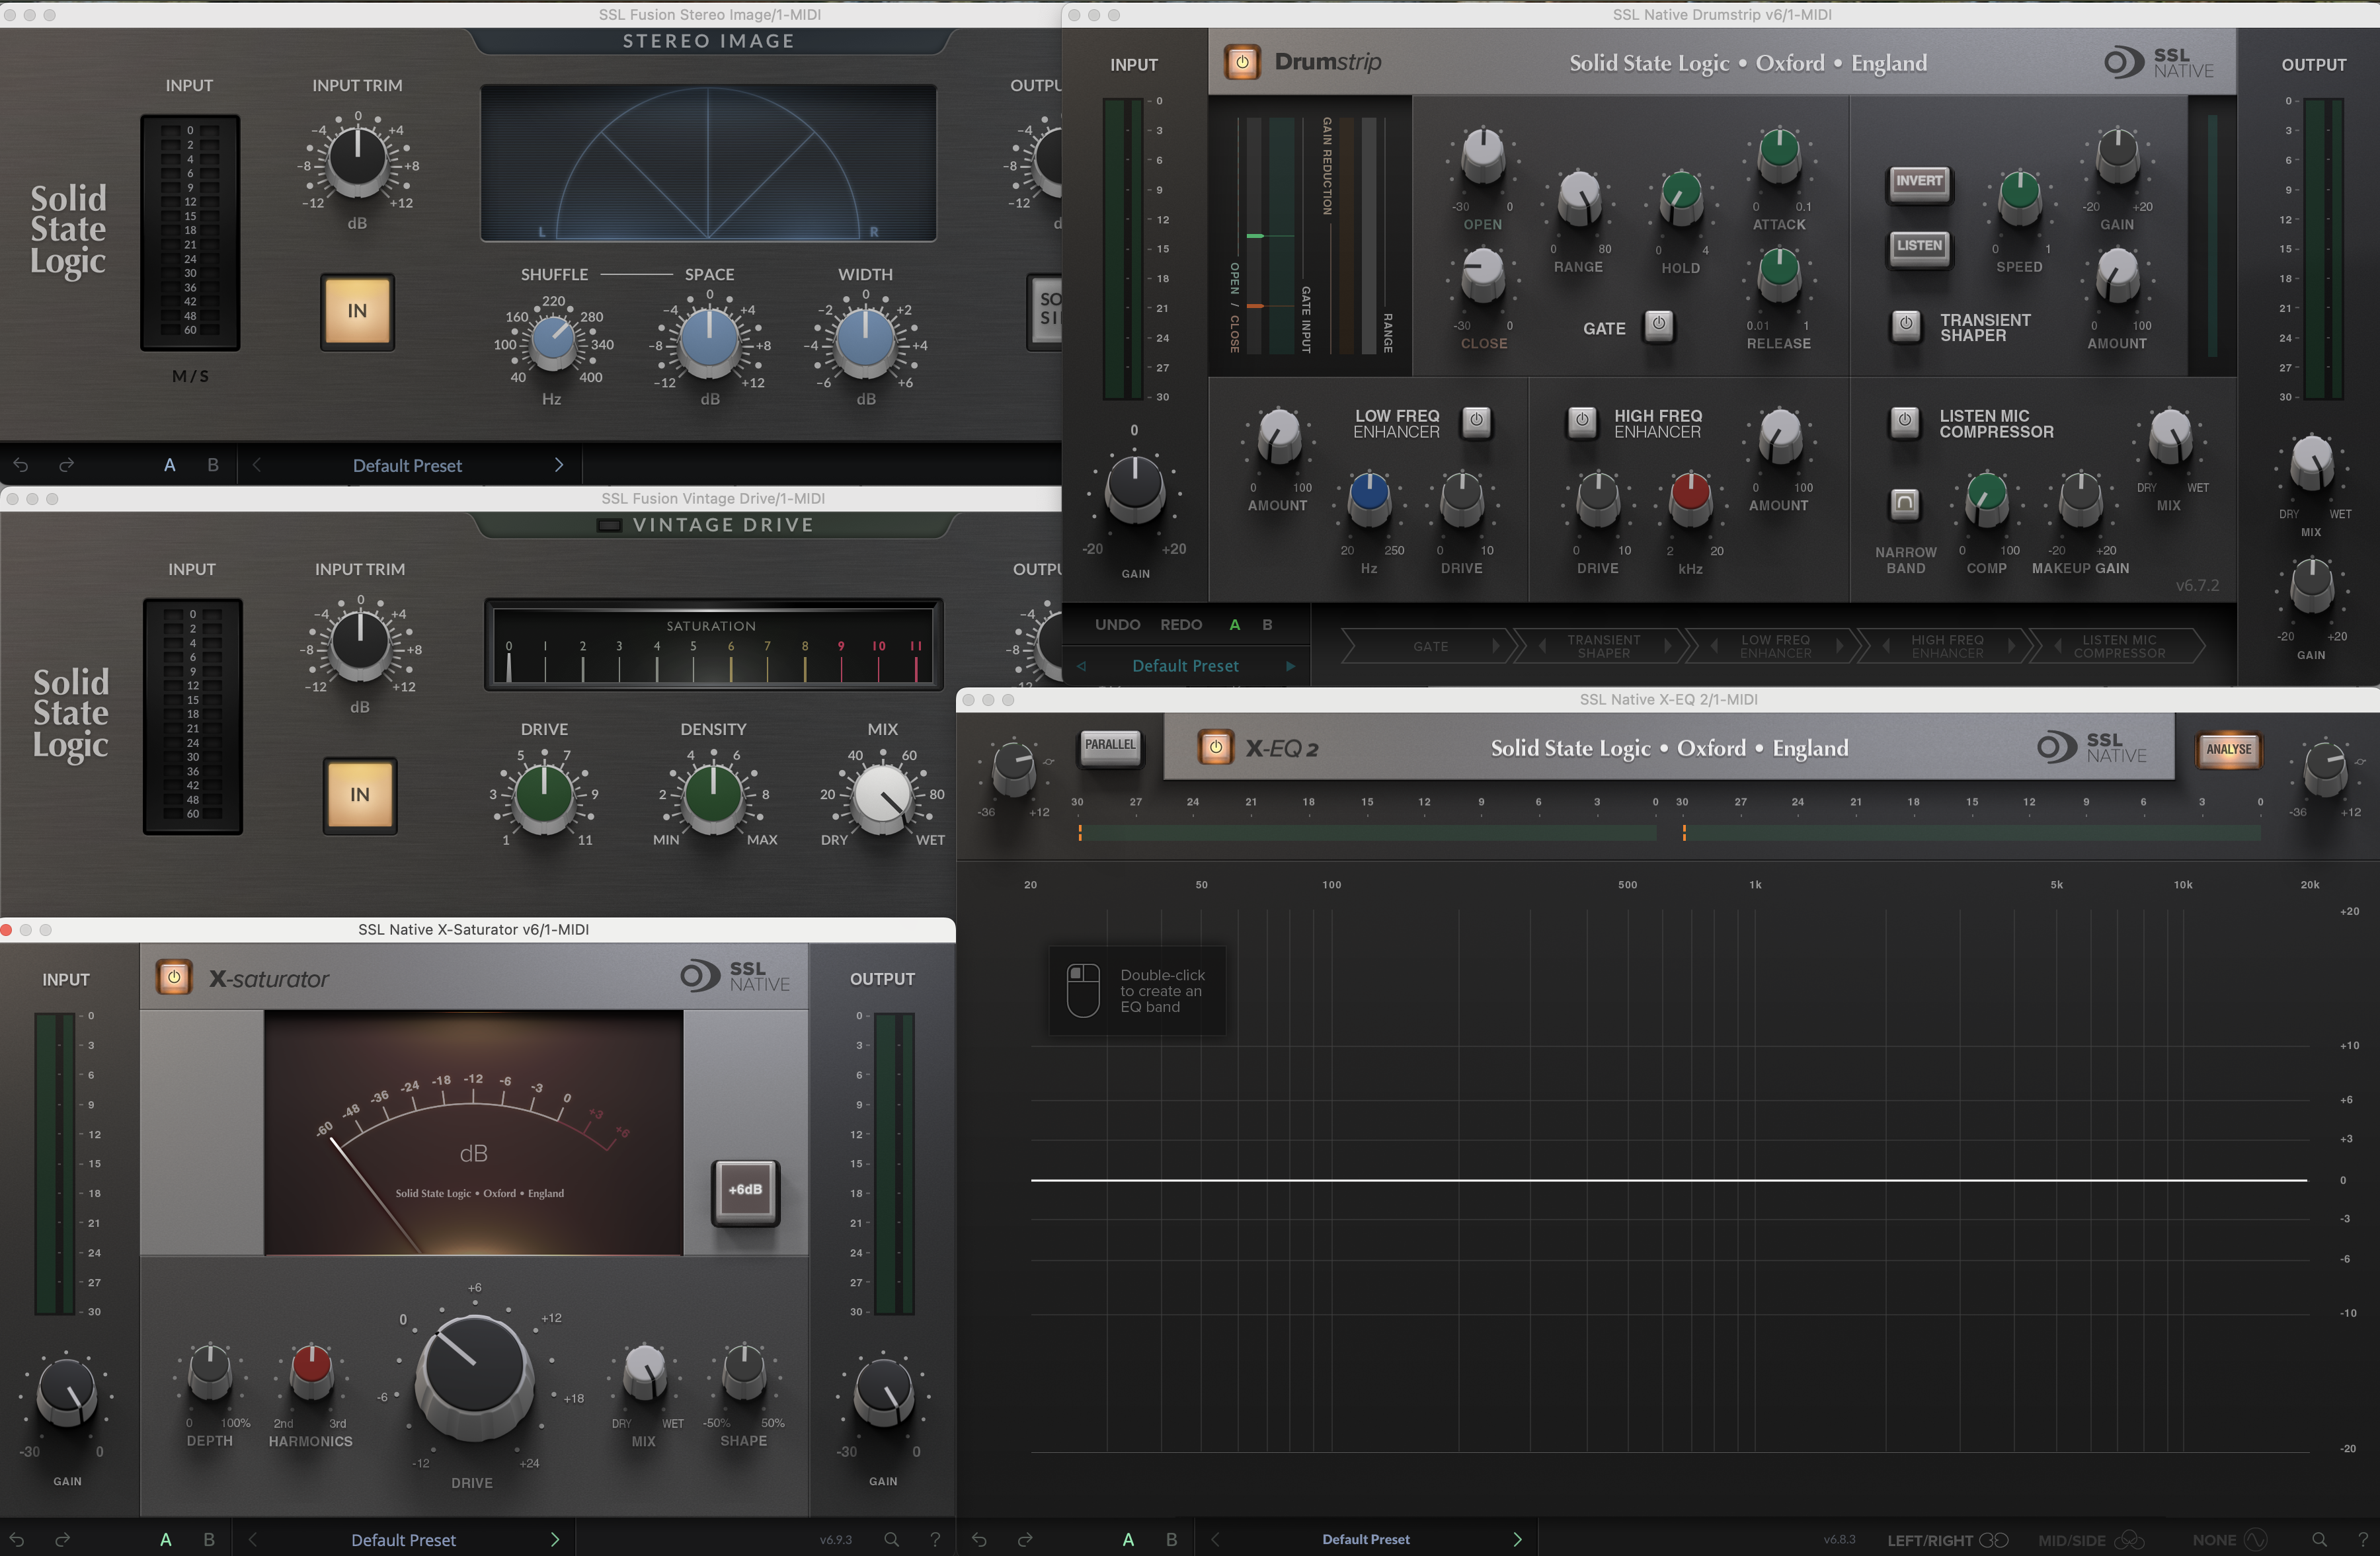The height and width of the screenshot is (1556, 2380).
Task: Click SSL Native logo in Drumstrip header
Action: click(x=2159, y=63)
